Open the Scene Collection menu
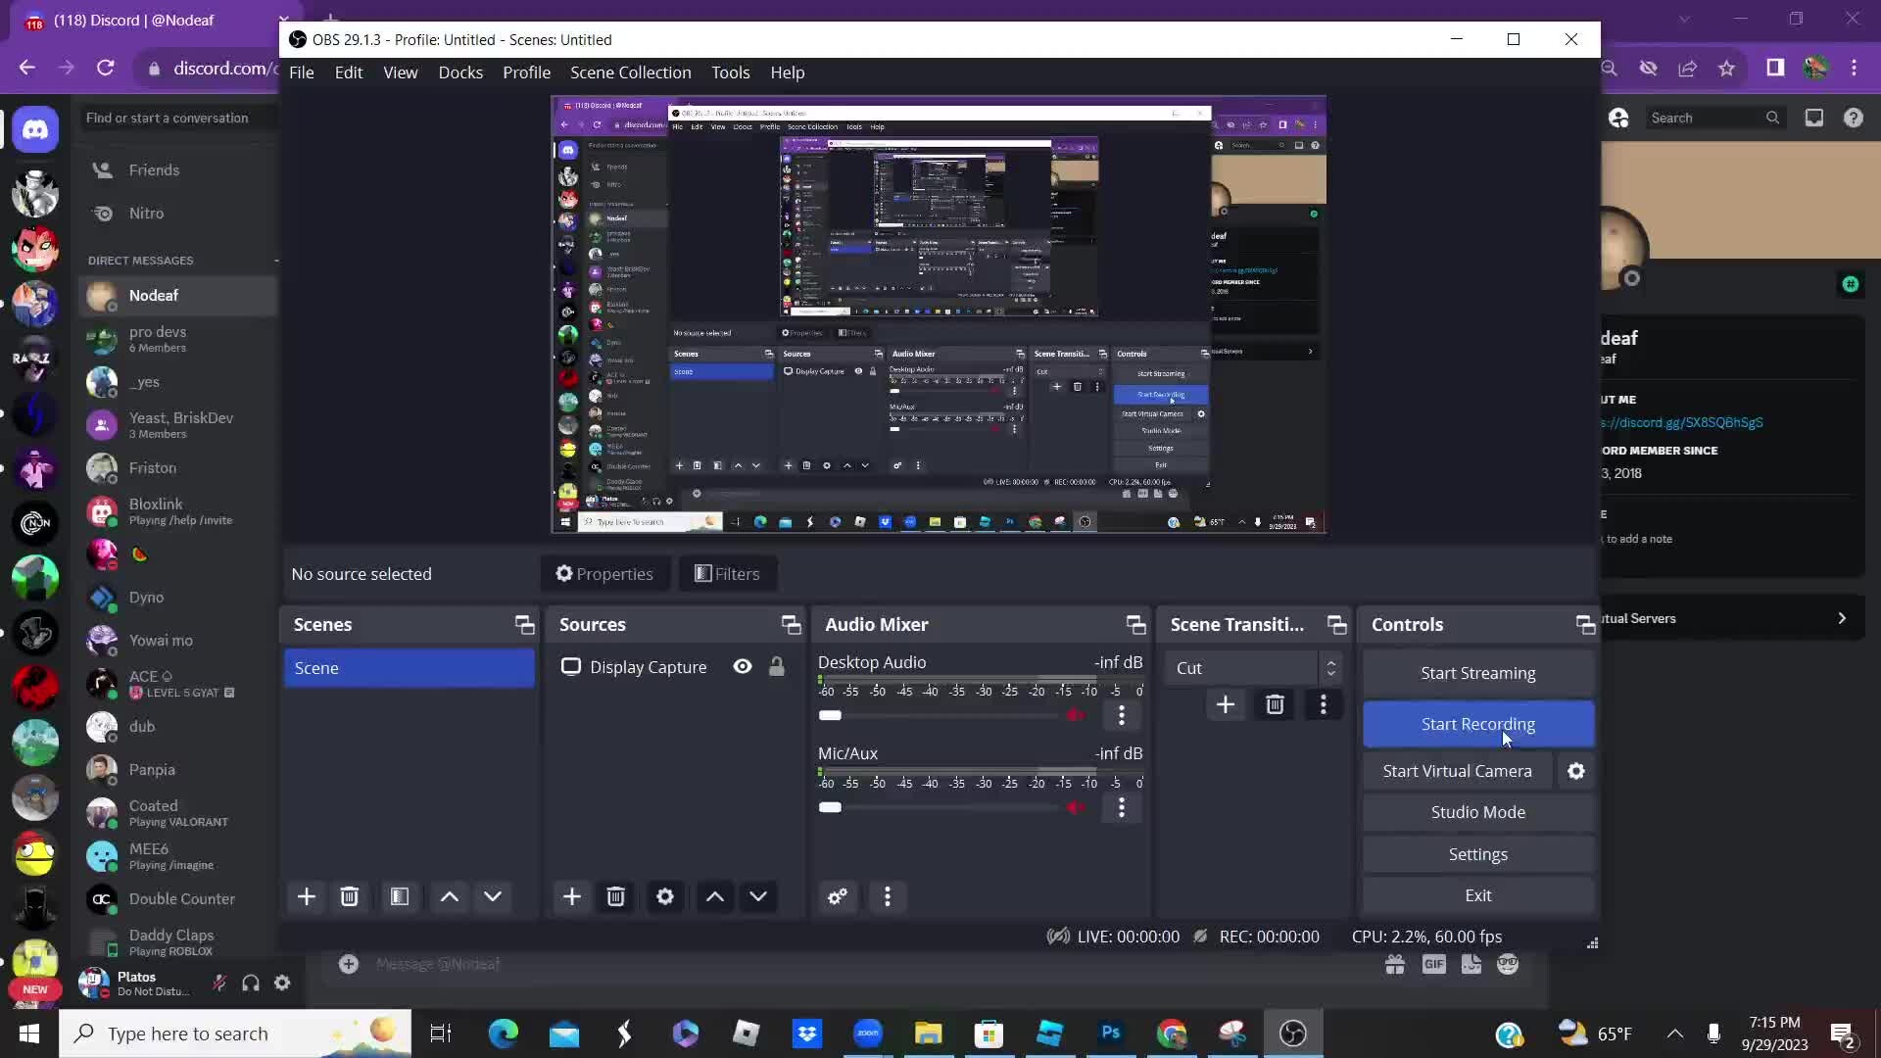This screenshot has height=1058, width=1881. tap(630, 72)
